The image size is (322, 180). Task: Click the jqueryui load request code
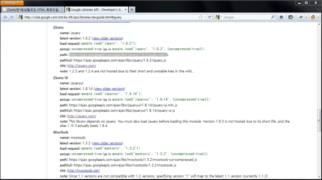pyautogui.click(x=112, y=94)
